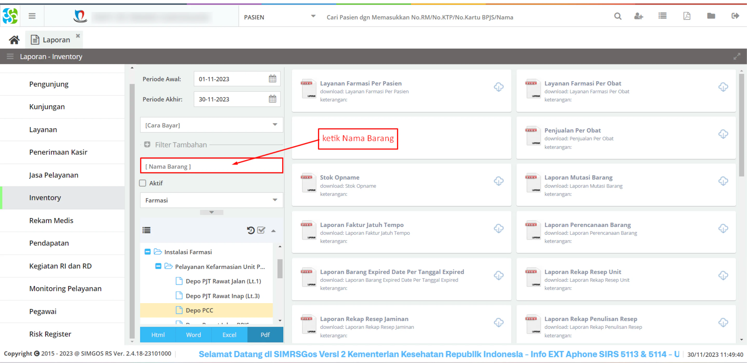
Task: Click the Pdf export button
Action: 265,335
